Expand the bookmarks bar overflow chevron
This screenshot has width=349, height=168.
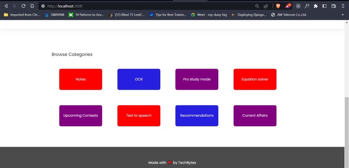pyautogui.click(x=343, y=15)
